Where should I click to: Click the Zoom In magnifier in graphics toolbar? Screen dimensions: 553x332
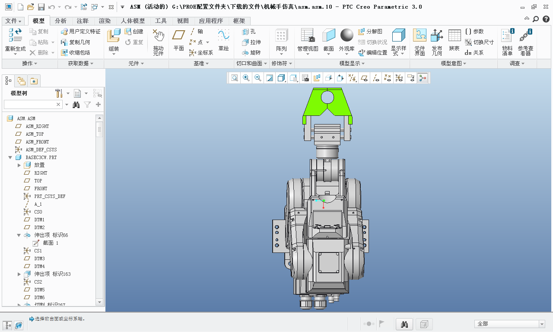tap(246, 78)
